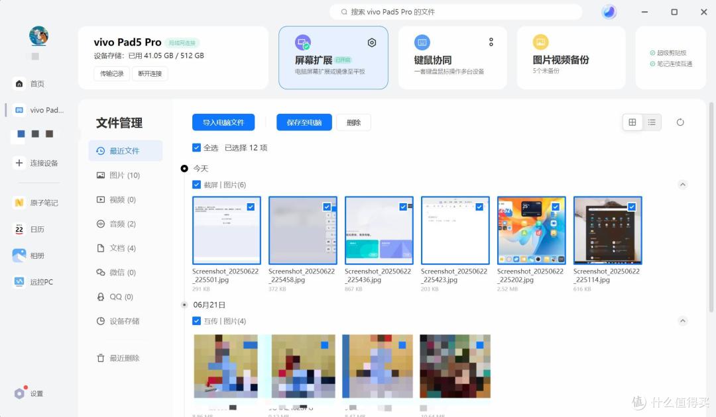The width and height of the screenshot is (716, 417).
Task: Toggle 全选 select all checkbox
Action: click(x=196, y=148)
